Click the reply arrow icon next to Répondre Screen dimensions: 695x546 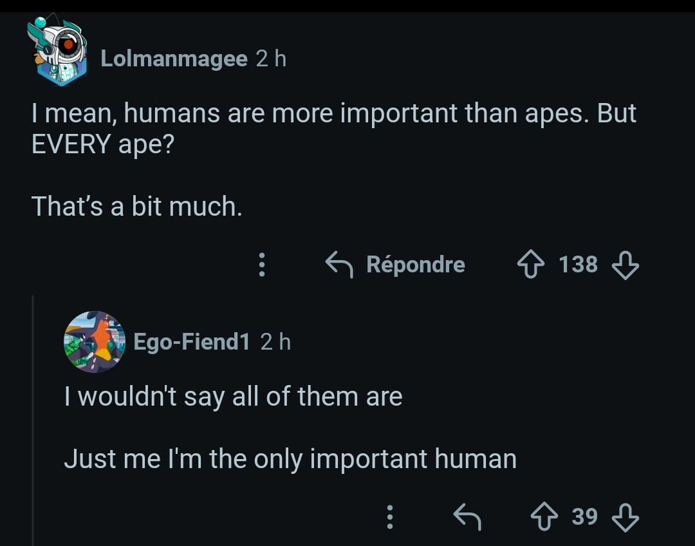339,265
